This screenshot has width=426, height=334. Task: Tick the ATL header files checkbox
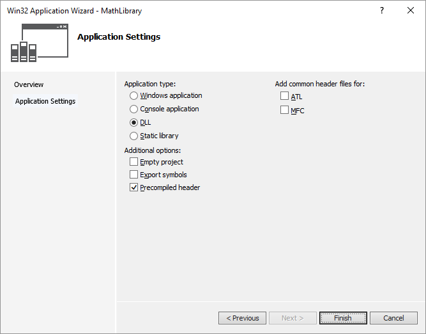coord(284,96)
